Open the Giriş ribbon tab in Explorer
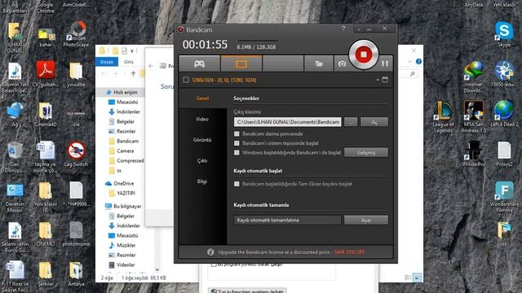The height and width of the screenshot is (293, 522). click(x=129, y=62)
